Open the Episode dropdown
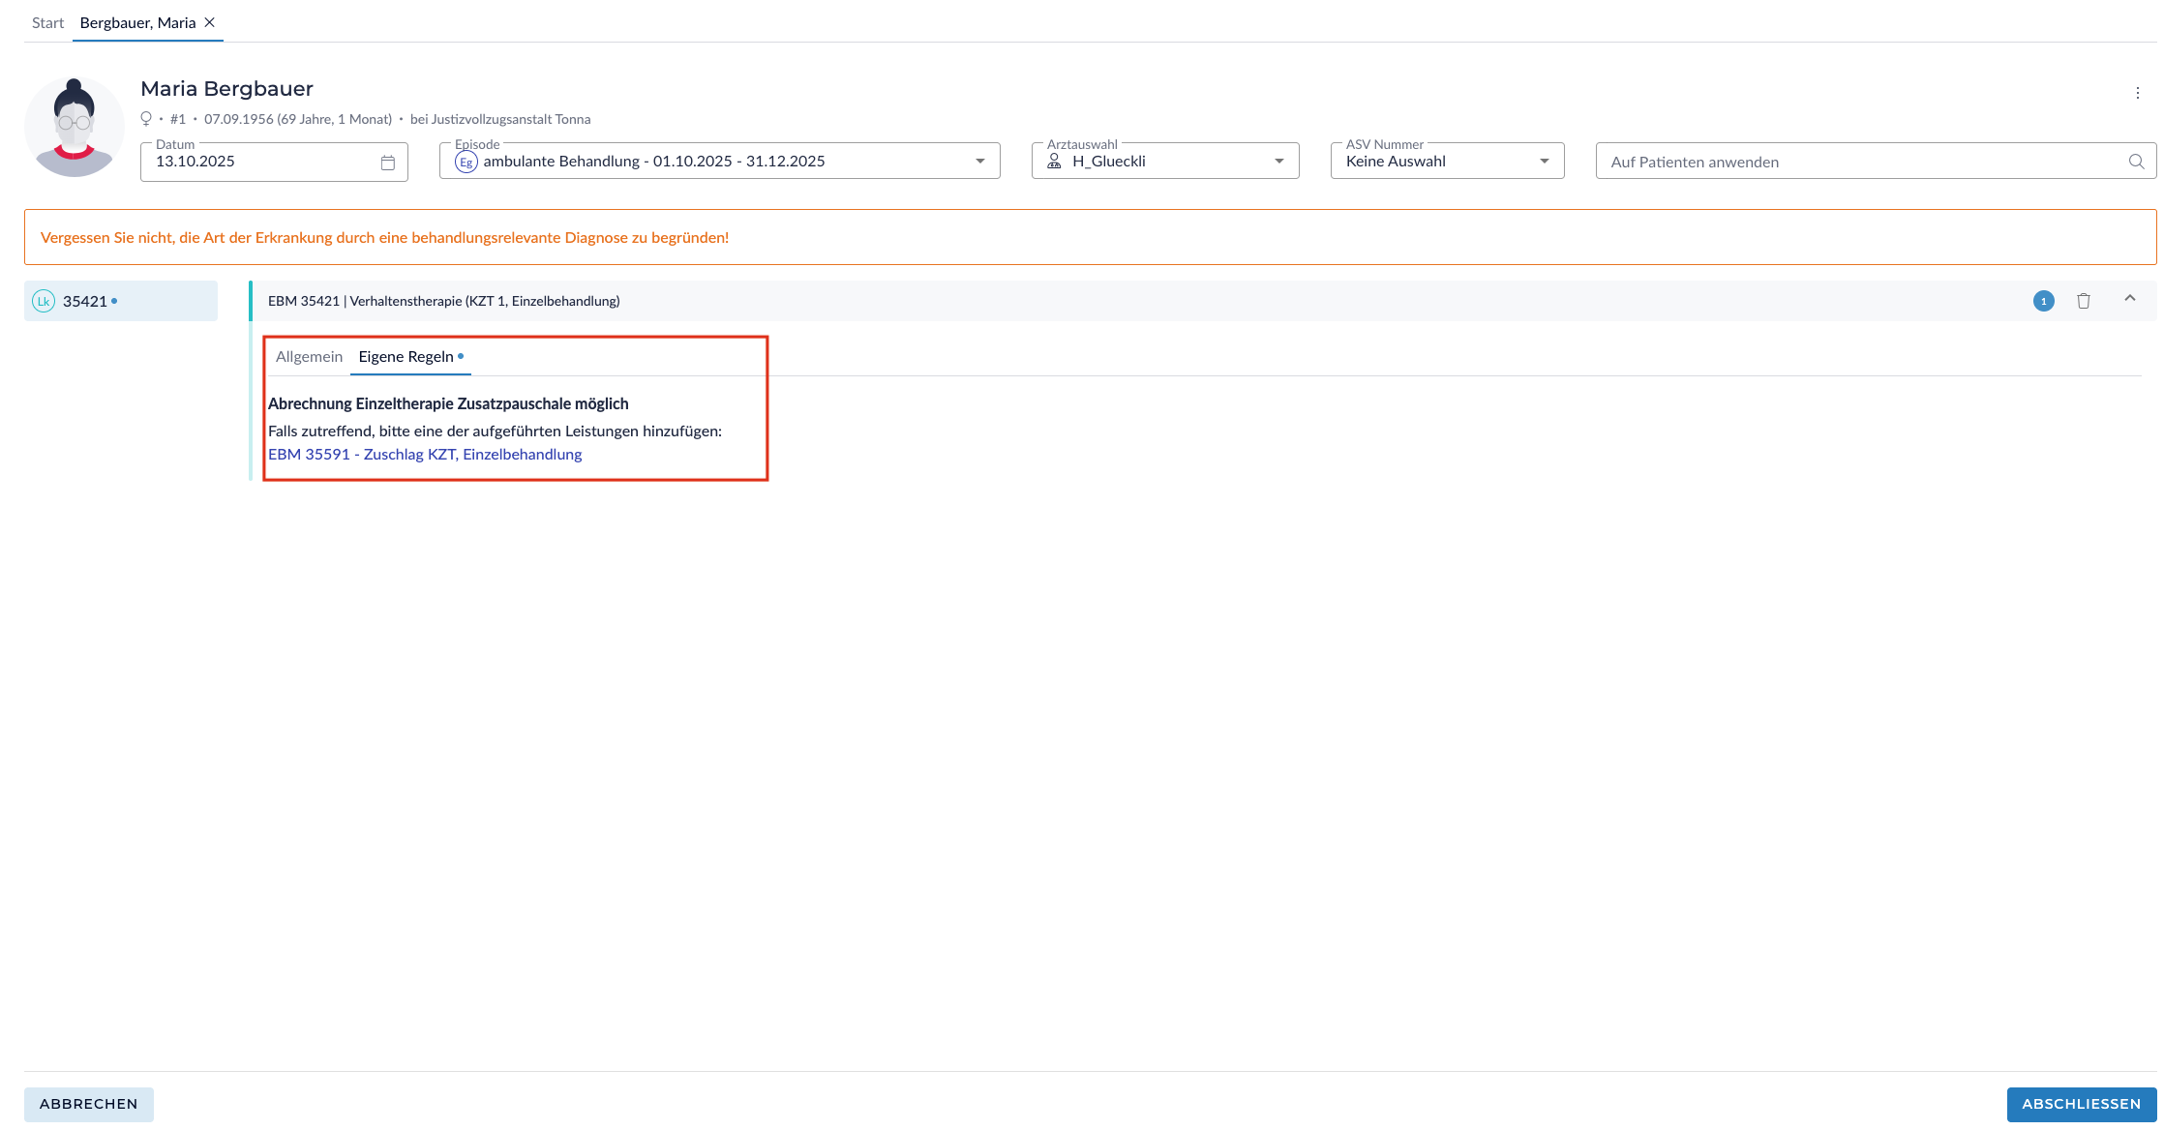The image size is (2164, 1130). [979, 162]
